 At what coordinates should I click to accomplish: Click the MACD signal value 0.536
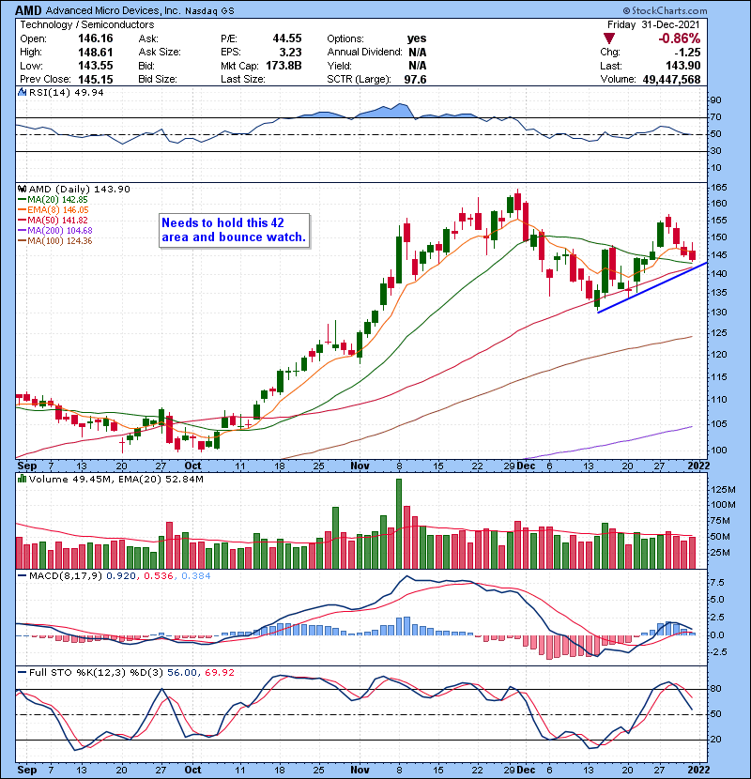159,576
